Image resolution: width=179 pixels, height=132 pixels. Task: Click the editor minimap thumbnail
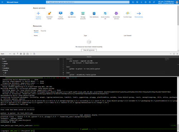(167, 59)
